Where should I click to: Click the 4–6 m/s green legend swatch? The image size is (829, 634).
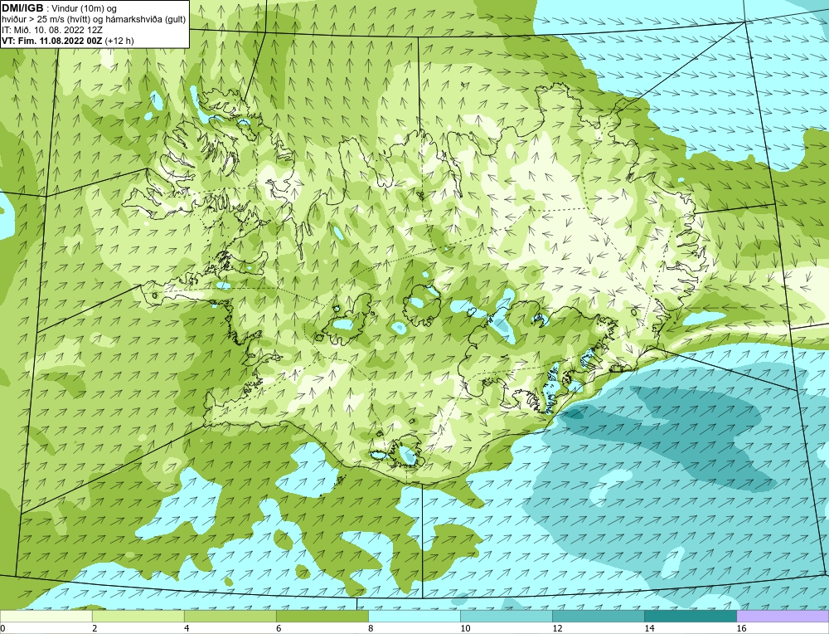click(230, 616)
